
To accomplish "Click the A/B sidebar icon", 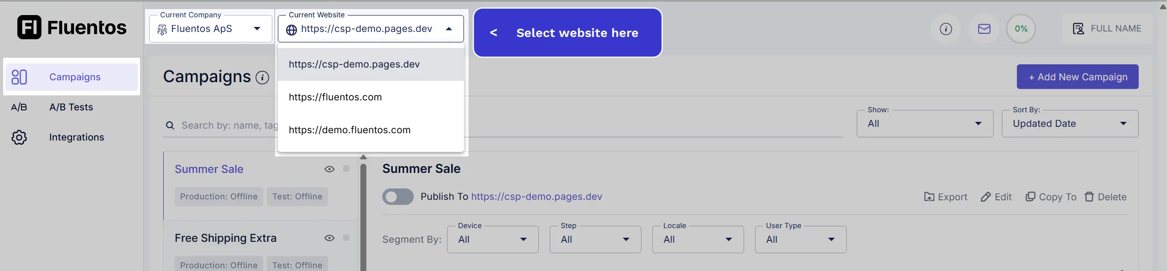I will click(x=19, y=107).
